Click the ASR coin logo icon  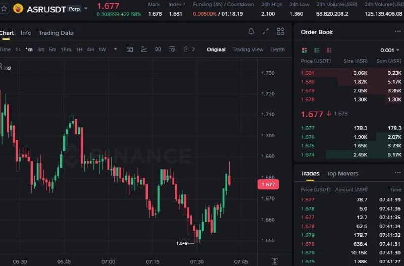(x=18, y=9)
